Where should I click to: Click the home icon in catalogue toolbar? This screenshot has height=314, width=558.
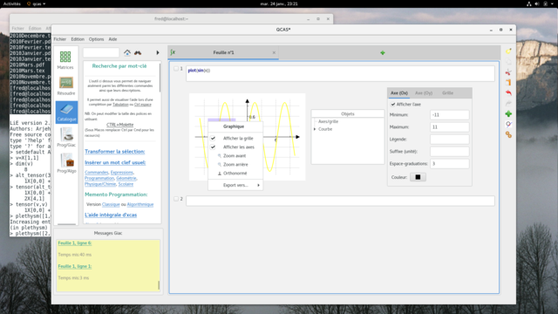[127, 52]
